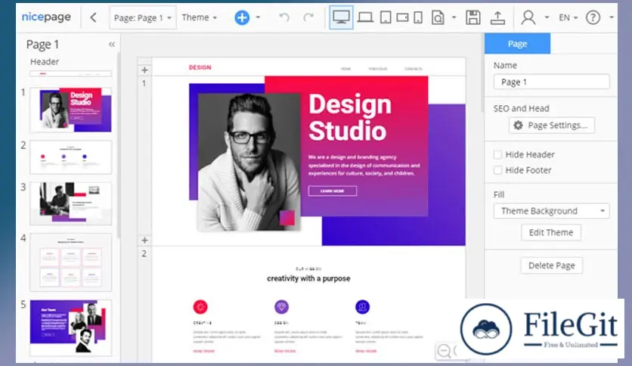632x366 pixels.
Task: Click the Learn More button in hero
Action: tap(332, 191)
